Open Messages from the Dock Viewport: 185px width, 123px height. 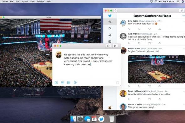pos(87,119)
